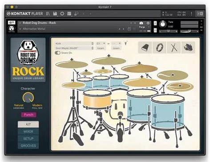Toggle the Punch button
Viewport: 210px width, 162px height.
click(28, 115)
